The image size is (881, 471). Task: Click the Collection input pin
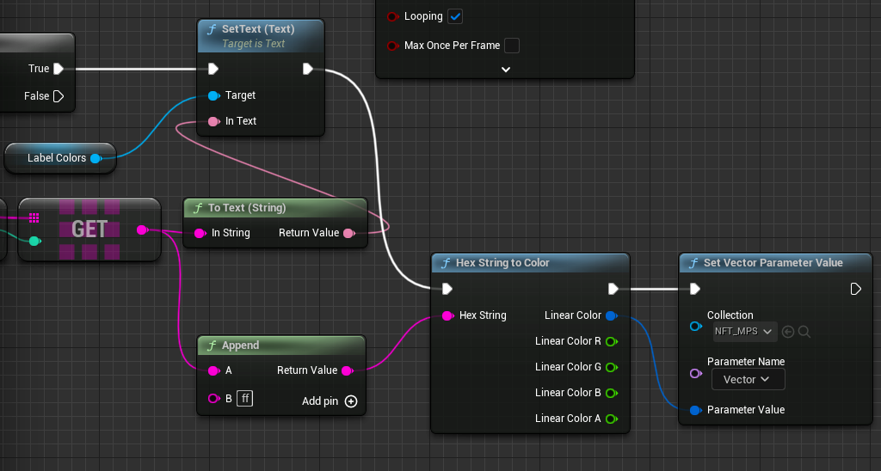point(695,326)
